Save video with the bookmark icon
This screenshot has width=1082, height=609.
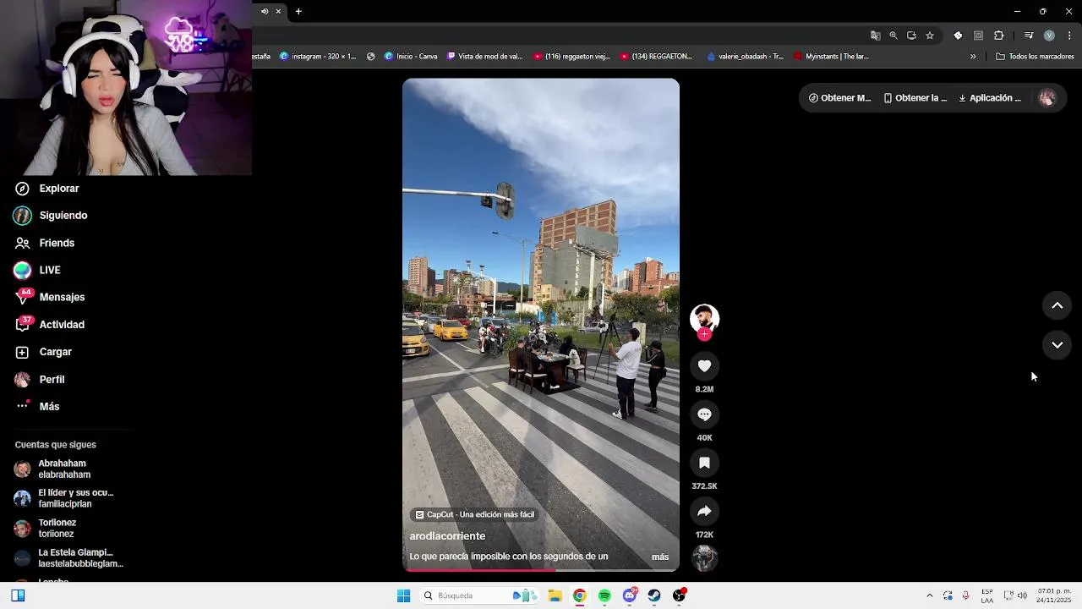[x=704, y=463]
